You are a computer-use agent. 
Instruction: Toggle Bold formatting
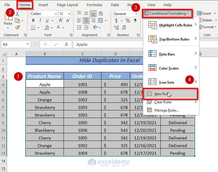click(33, 21)
